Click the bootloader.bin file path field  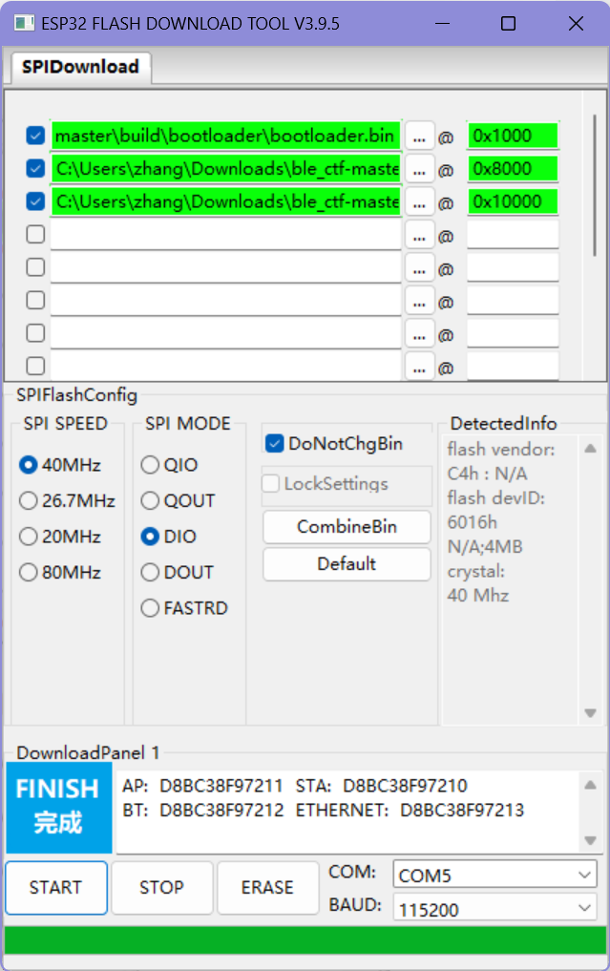point(225,136)
